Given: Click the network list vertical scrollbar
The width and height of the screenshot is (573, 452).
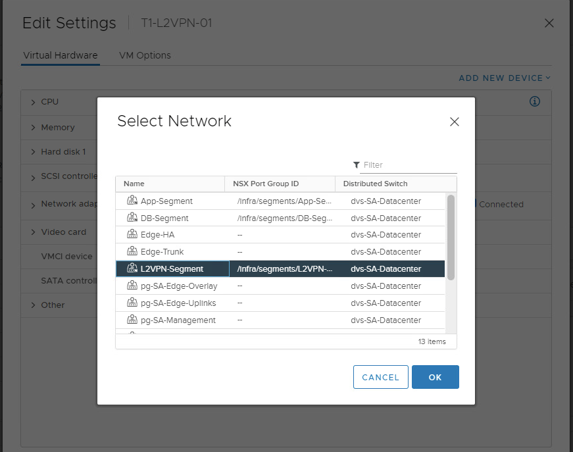Looking at the screenshot, I should 451,237.
